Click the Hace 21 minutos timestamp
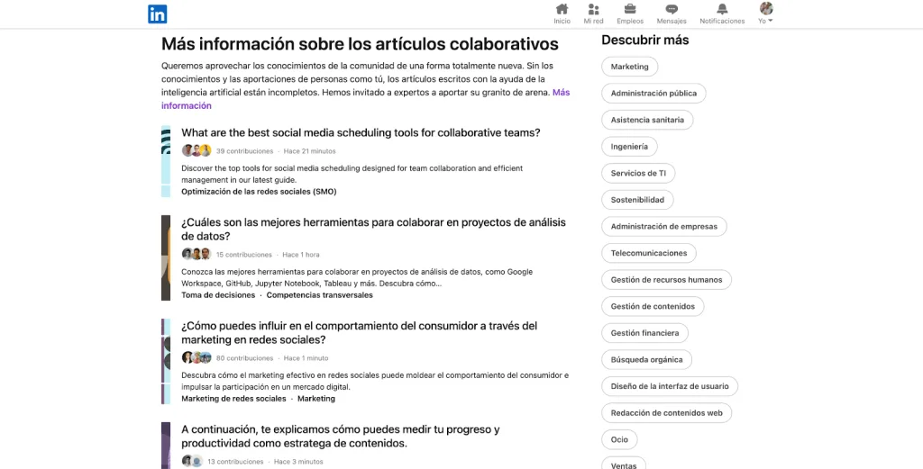 (x=310, y=151)
